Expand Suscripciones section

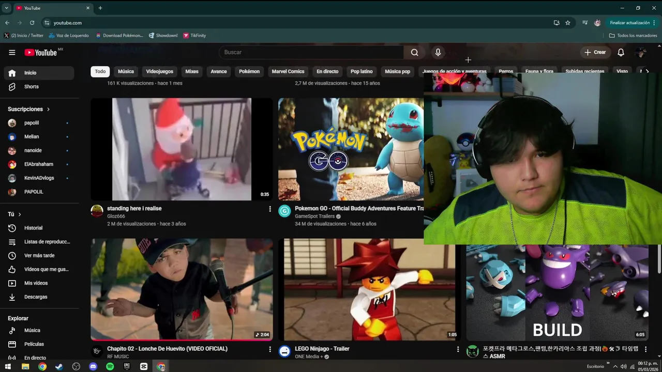(x=29, y=109)
